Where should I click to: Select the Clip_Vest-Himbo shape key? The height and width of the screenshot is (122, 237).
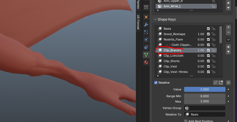coord(186,72)
